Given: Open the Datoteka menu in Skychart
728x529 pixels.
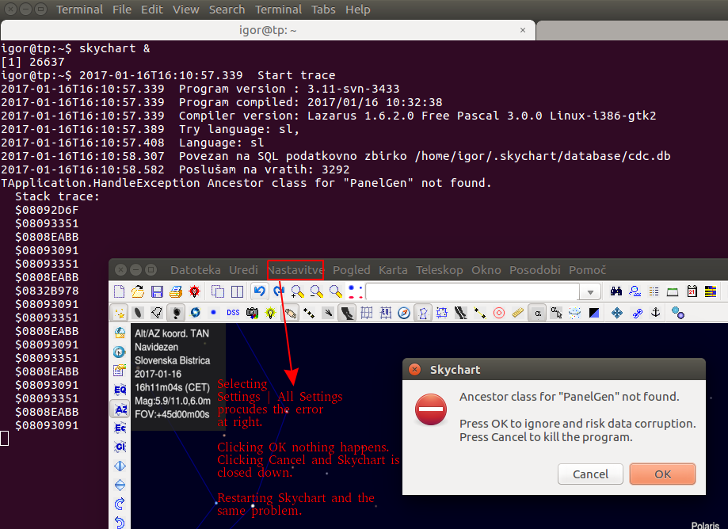Looking at the screenshot, I should [196, 270].
